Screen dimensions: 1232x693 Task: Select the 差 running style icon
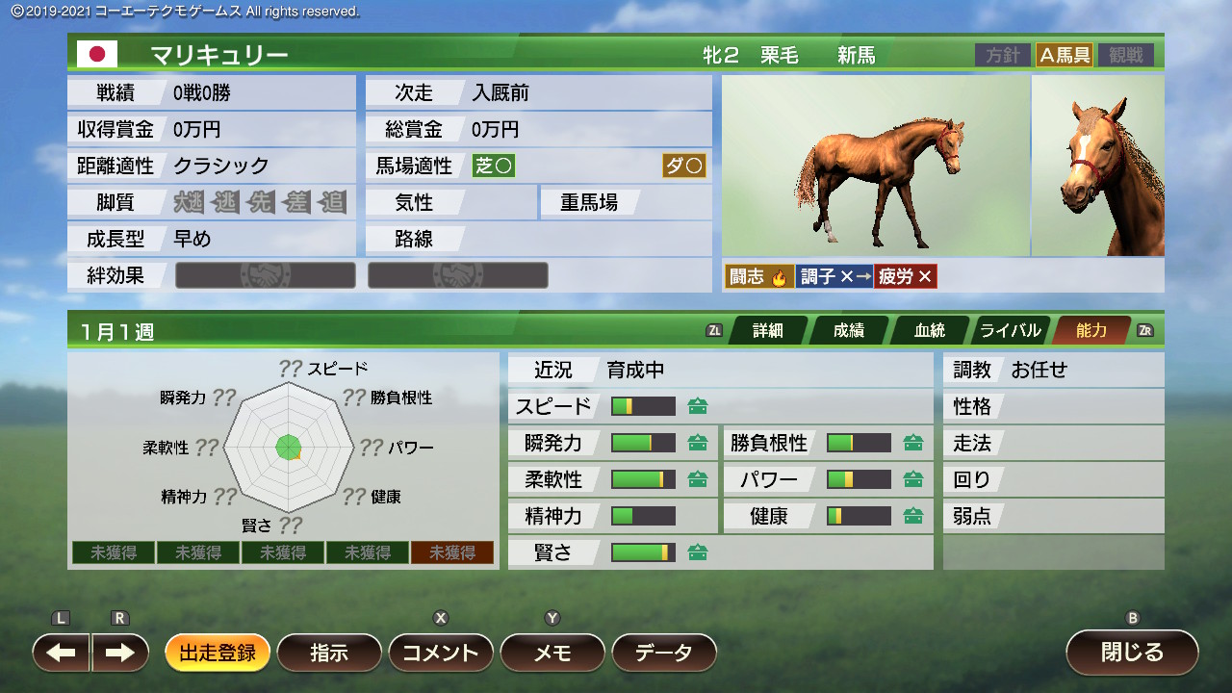tap(296, 202)
